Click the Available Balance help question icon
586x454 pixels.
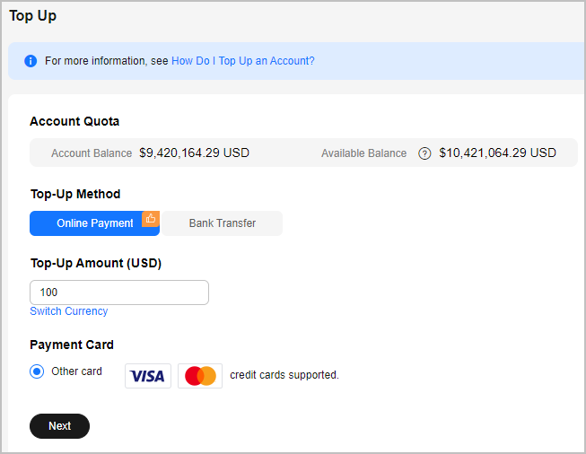[x=424, y=153]
